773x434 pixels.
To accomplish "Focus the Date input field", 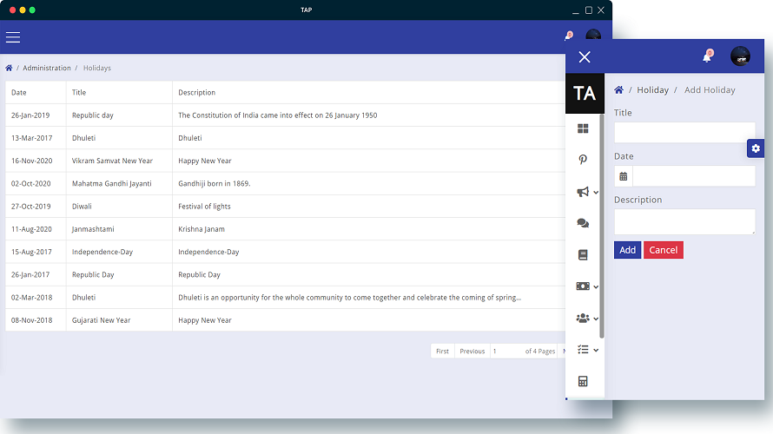I will pyautogui.click(x=694, y=176).
